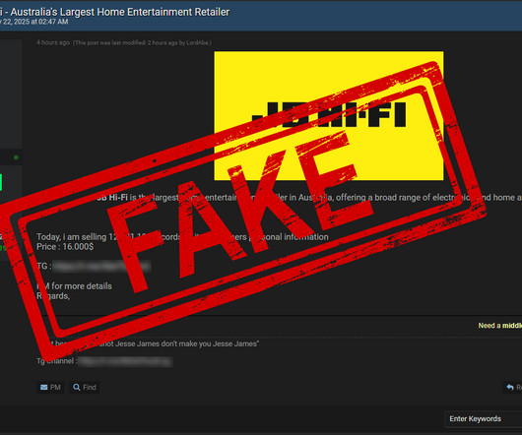Open the 'Need a middle' link
The width and height of the screenshot is (522, 435).
[x=500, y=326]
